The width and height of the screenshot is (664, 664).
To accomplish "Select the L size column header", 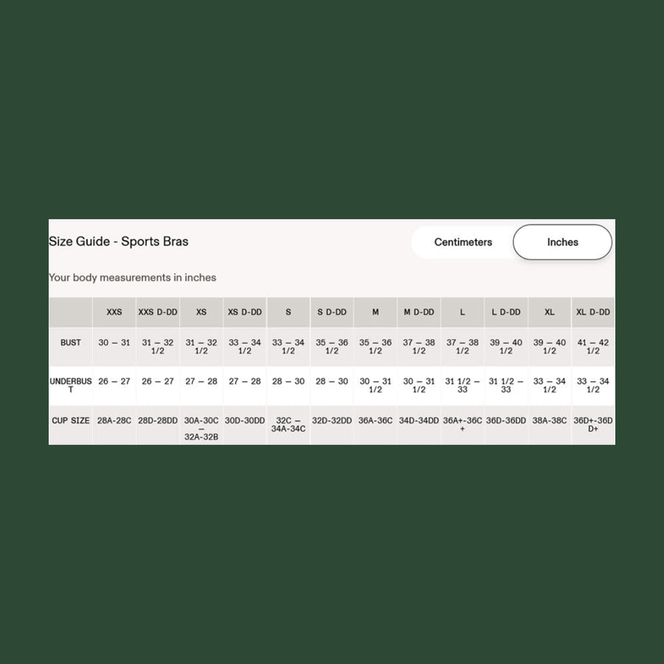I will pyautogui.click(x=463, y=312).
